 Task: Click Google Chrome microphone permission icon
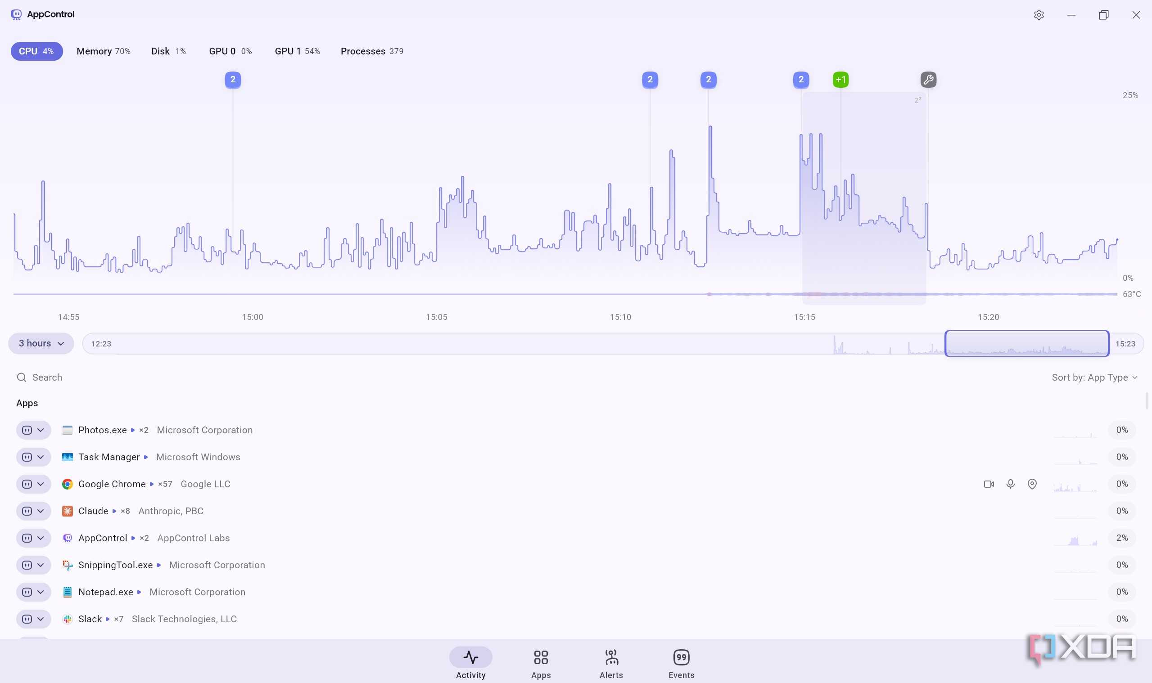pyautogui.click(x=1011, y=484)
